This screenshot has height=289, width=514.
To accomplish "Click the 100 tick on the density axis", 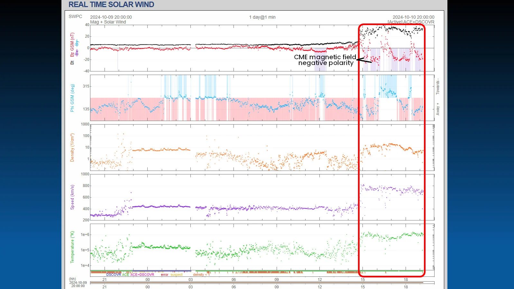I will point(86,136).
